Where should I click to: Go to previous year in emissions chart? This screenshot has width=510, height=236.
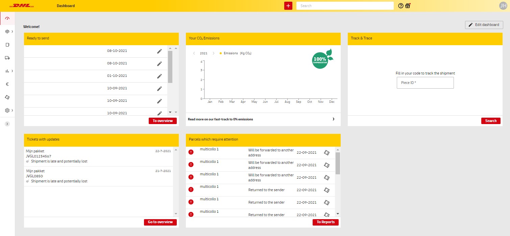pyautogui.click(x=194, y=53)
